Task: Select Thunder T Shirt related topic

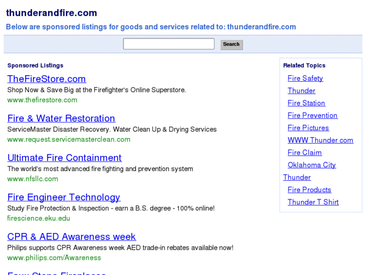Action: (x=313, y=202)
